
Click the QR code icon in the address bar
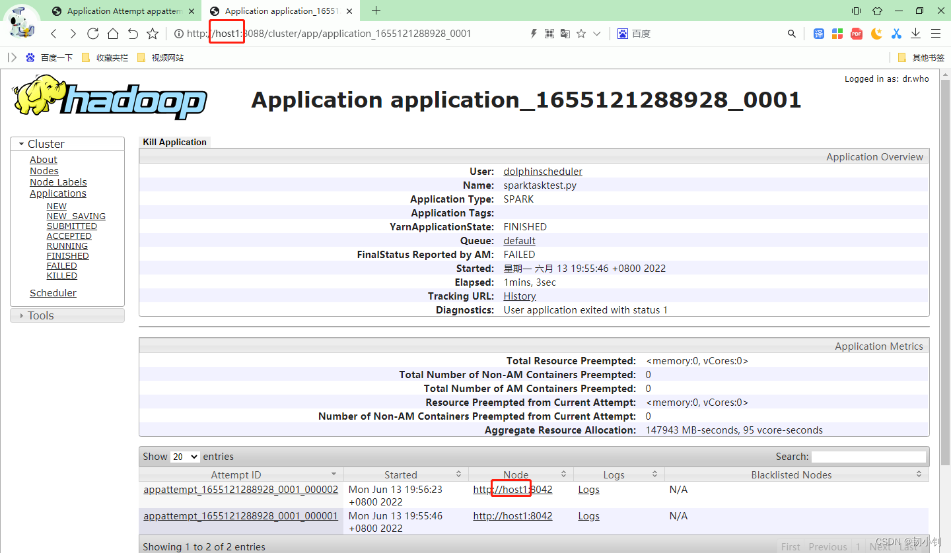[549, 33]
